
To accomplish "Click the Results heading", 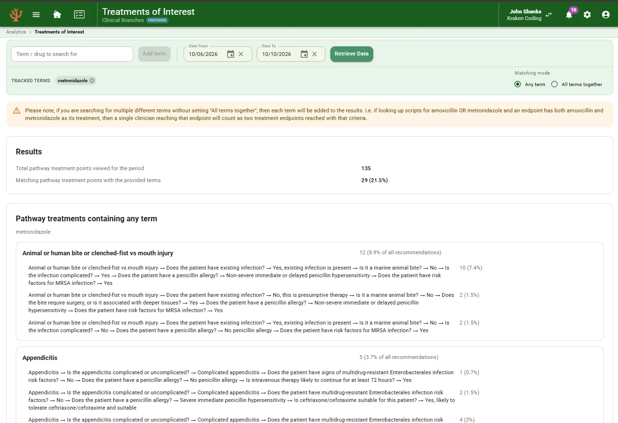I will click(29, 152).
